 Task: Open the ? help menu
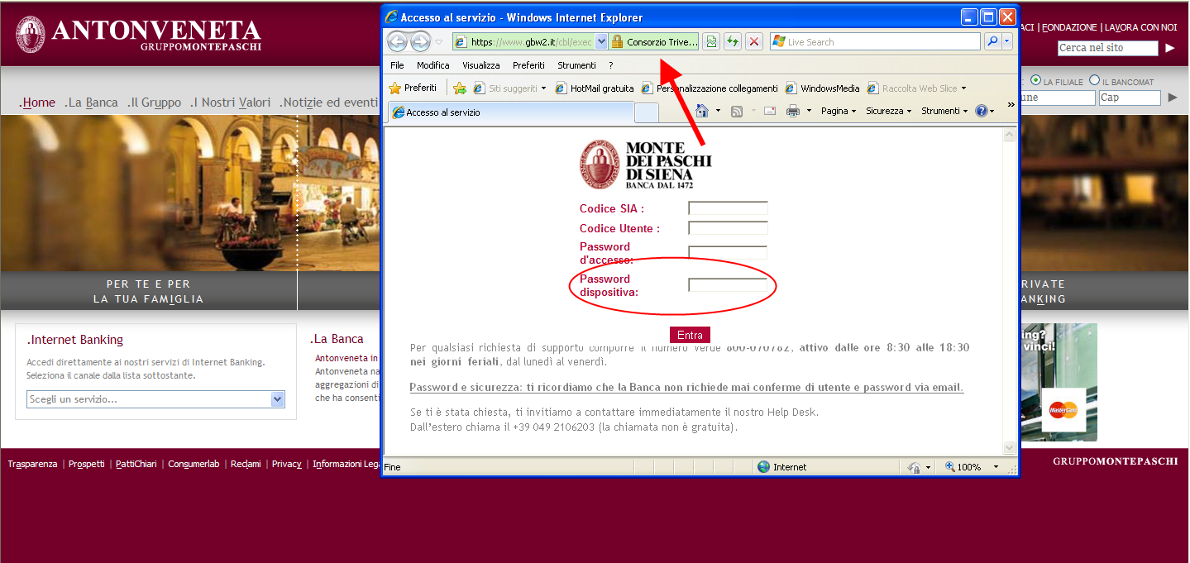(611, 65)
